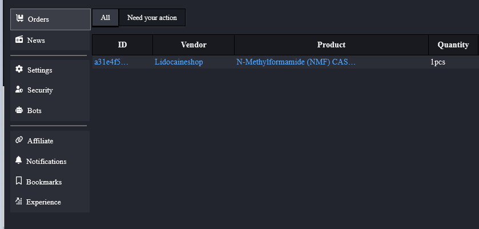479x229 pixels.
Task: Click the Affiliate chain-link icon
Action: point(19,140)
